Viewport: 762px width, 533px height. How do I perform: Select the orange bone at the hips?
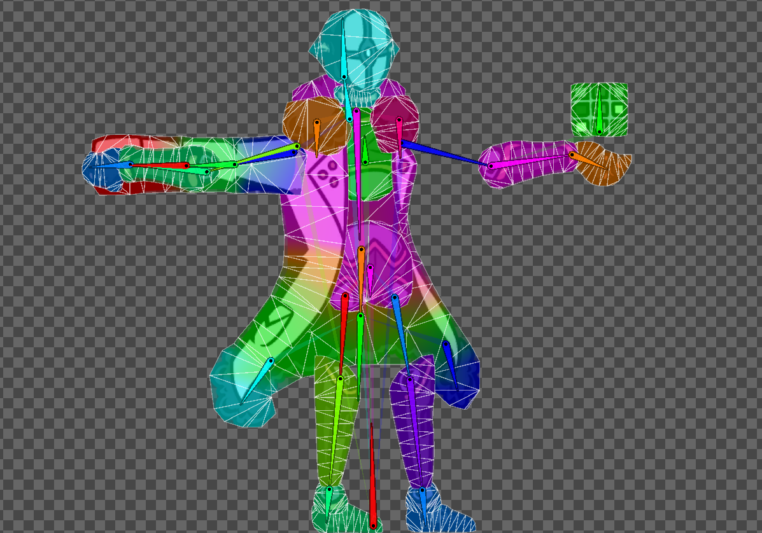pos(361,273)
